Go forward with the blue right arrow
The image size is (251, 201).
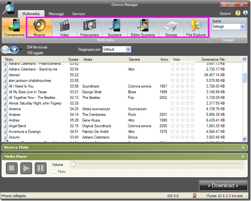[x=14, y=49]
